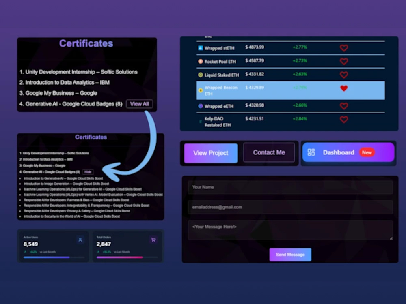Click the large Certificates heading
This screenshot has width=406, height=304.
click(x=86, y=43)
